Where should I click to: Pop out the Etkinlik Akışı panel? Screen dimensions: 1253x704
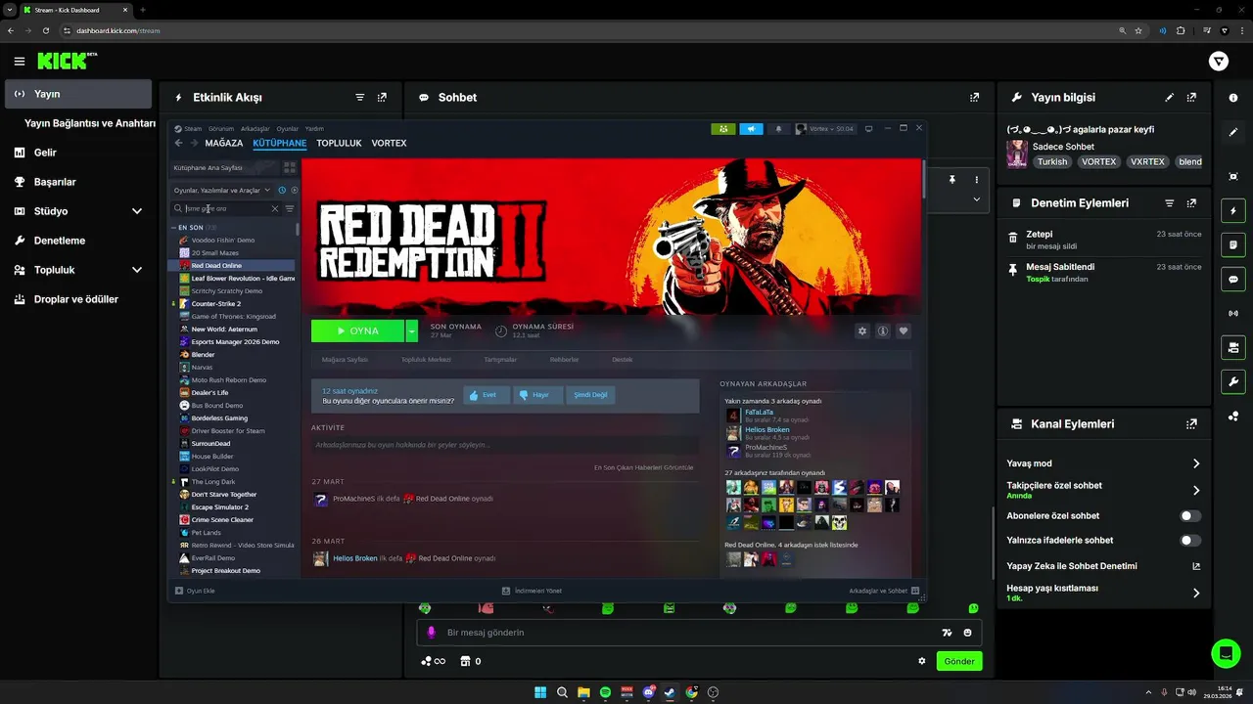point(382,98)
